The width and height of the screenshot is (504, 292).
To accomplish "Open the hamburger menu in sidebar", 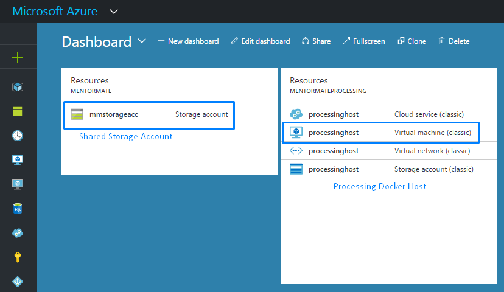I will [18, 33].
